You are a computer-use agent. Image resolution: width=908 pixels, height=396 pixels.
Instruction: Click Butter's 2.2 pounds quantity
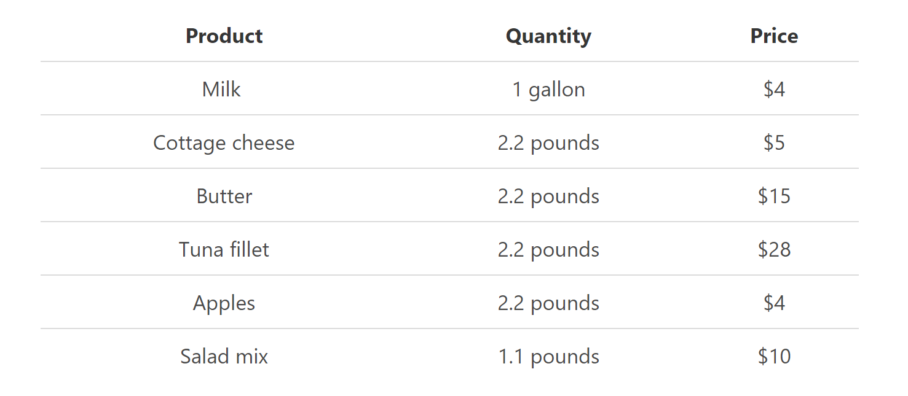pyautogui.click(x=548, y=196)
